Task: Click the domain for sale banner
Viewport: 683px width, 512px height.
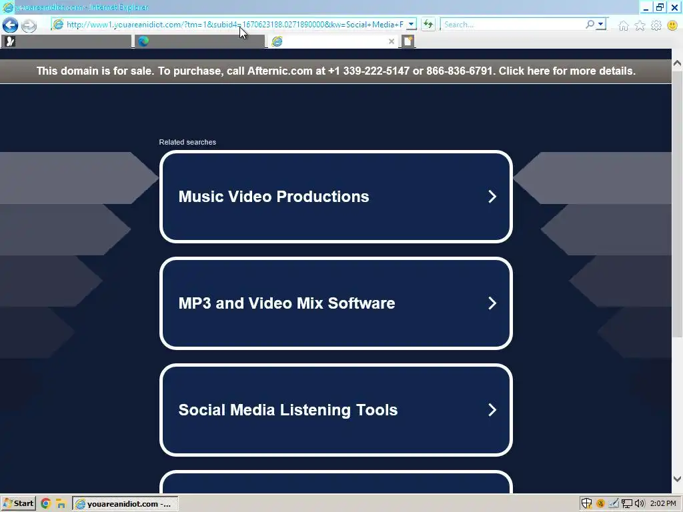Action: tap(336, 71)
